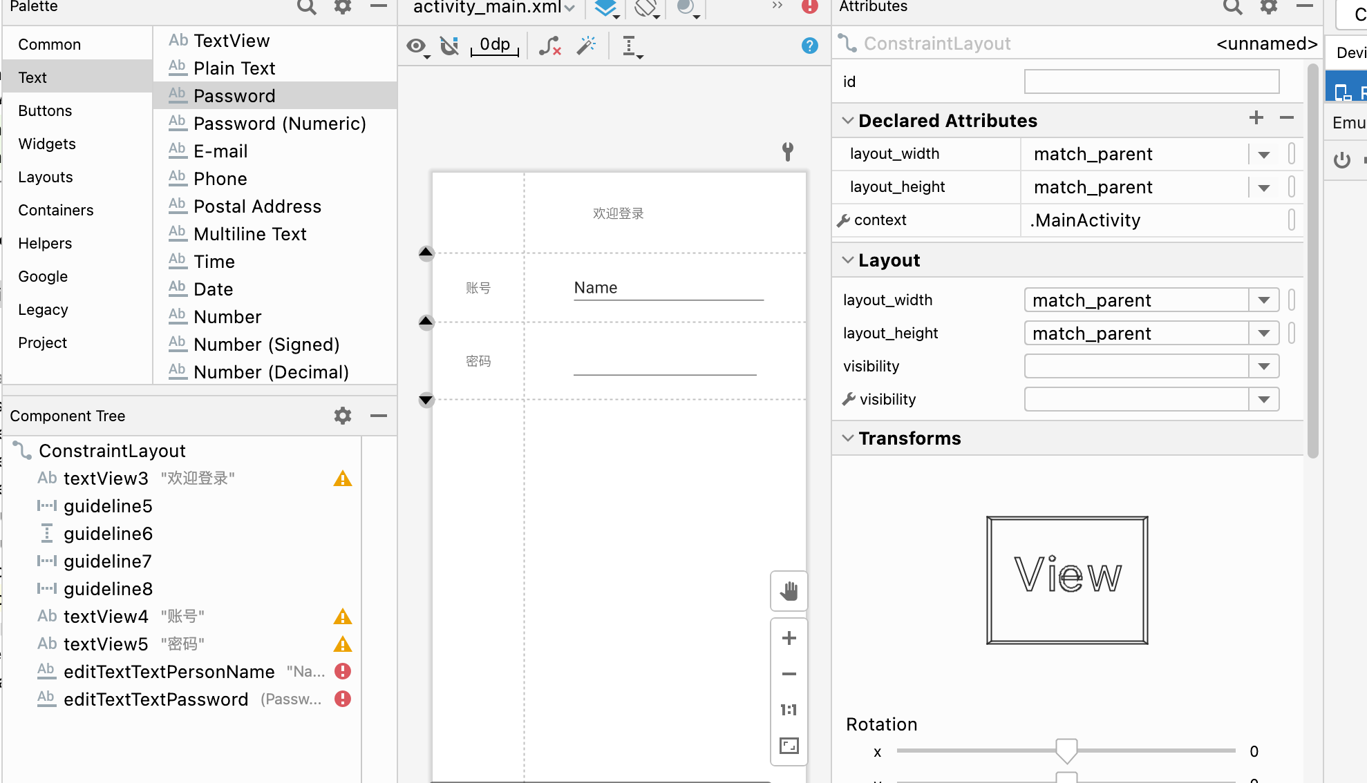Click the Rotation x slider handle
1367x783 pixels.
click(1066, 751)
